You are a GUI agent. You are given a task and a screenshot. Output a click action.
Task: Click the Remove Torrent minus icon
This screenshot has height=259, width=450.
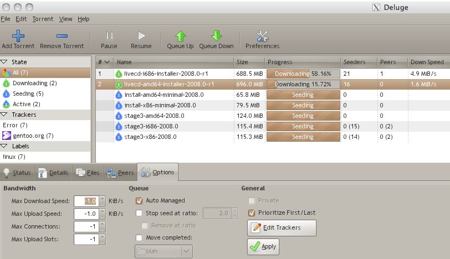62,36
